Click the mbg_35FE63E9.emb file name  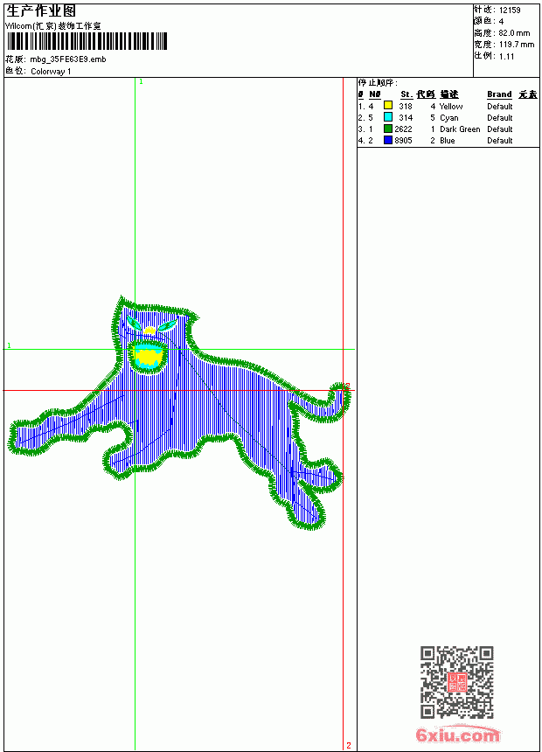[x=68, y=59]
